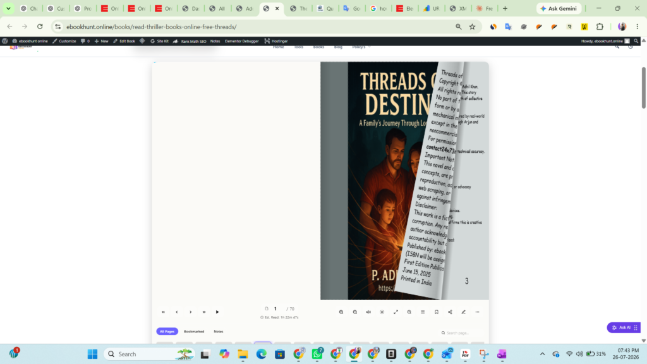The image size is (647, 364).
Task: Edit the current page number field
Action: click(x=275, y=308)
